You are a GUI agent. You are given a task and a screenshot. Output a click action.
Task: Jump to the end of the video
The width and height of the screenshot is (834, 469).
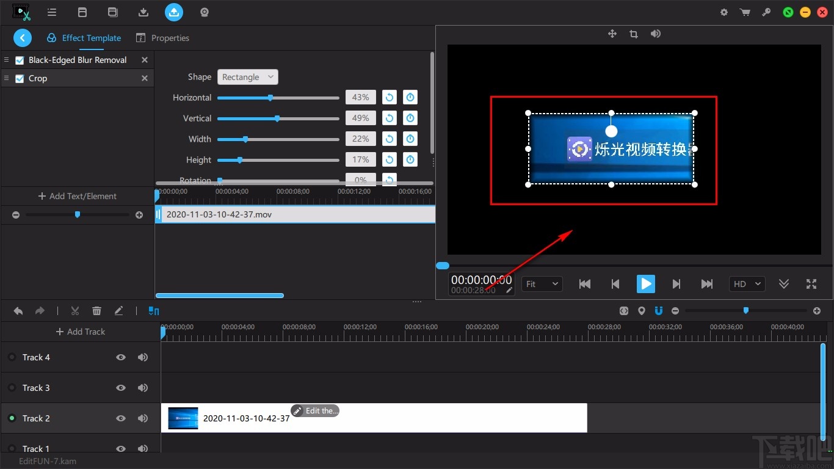click(706, 284)
